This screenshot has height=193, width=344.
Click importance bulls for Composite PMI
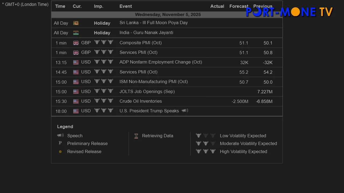click(x=104, y=42)
